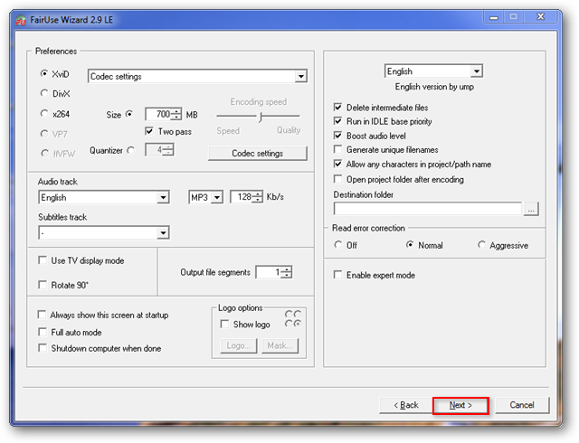Click the Codec settings button

[x=257, y=153]
